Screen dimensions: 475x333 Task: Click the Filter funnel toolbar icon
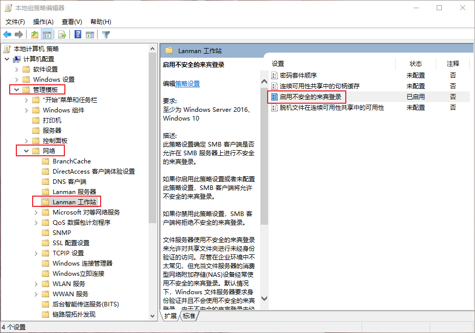click(106, 35)
